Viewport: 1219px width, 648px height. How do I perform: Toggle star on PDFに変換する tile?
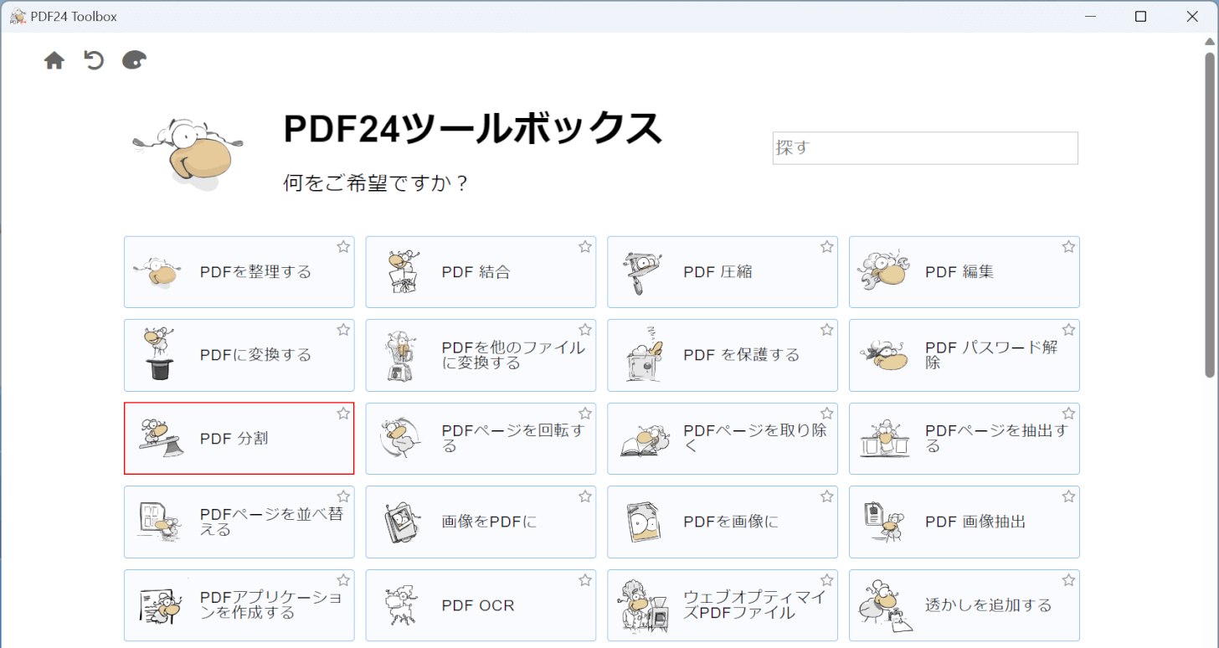pyautogui.click(x=343, y=330)
